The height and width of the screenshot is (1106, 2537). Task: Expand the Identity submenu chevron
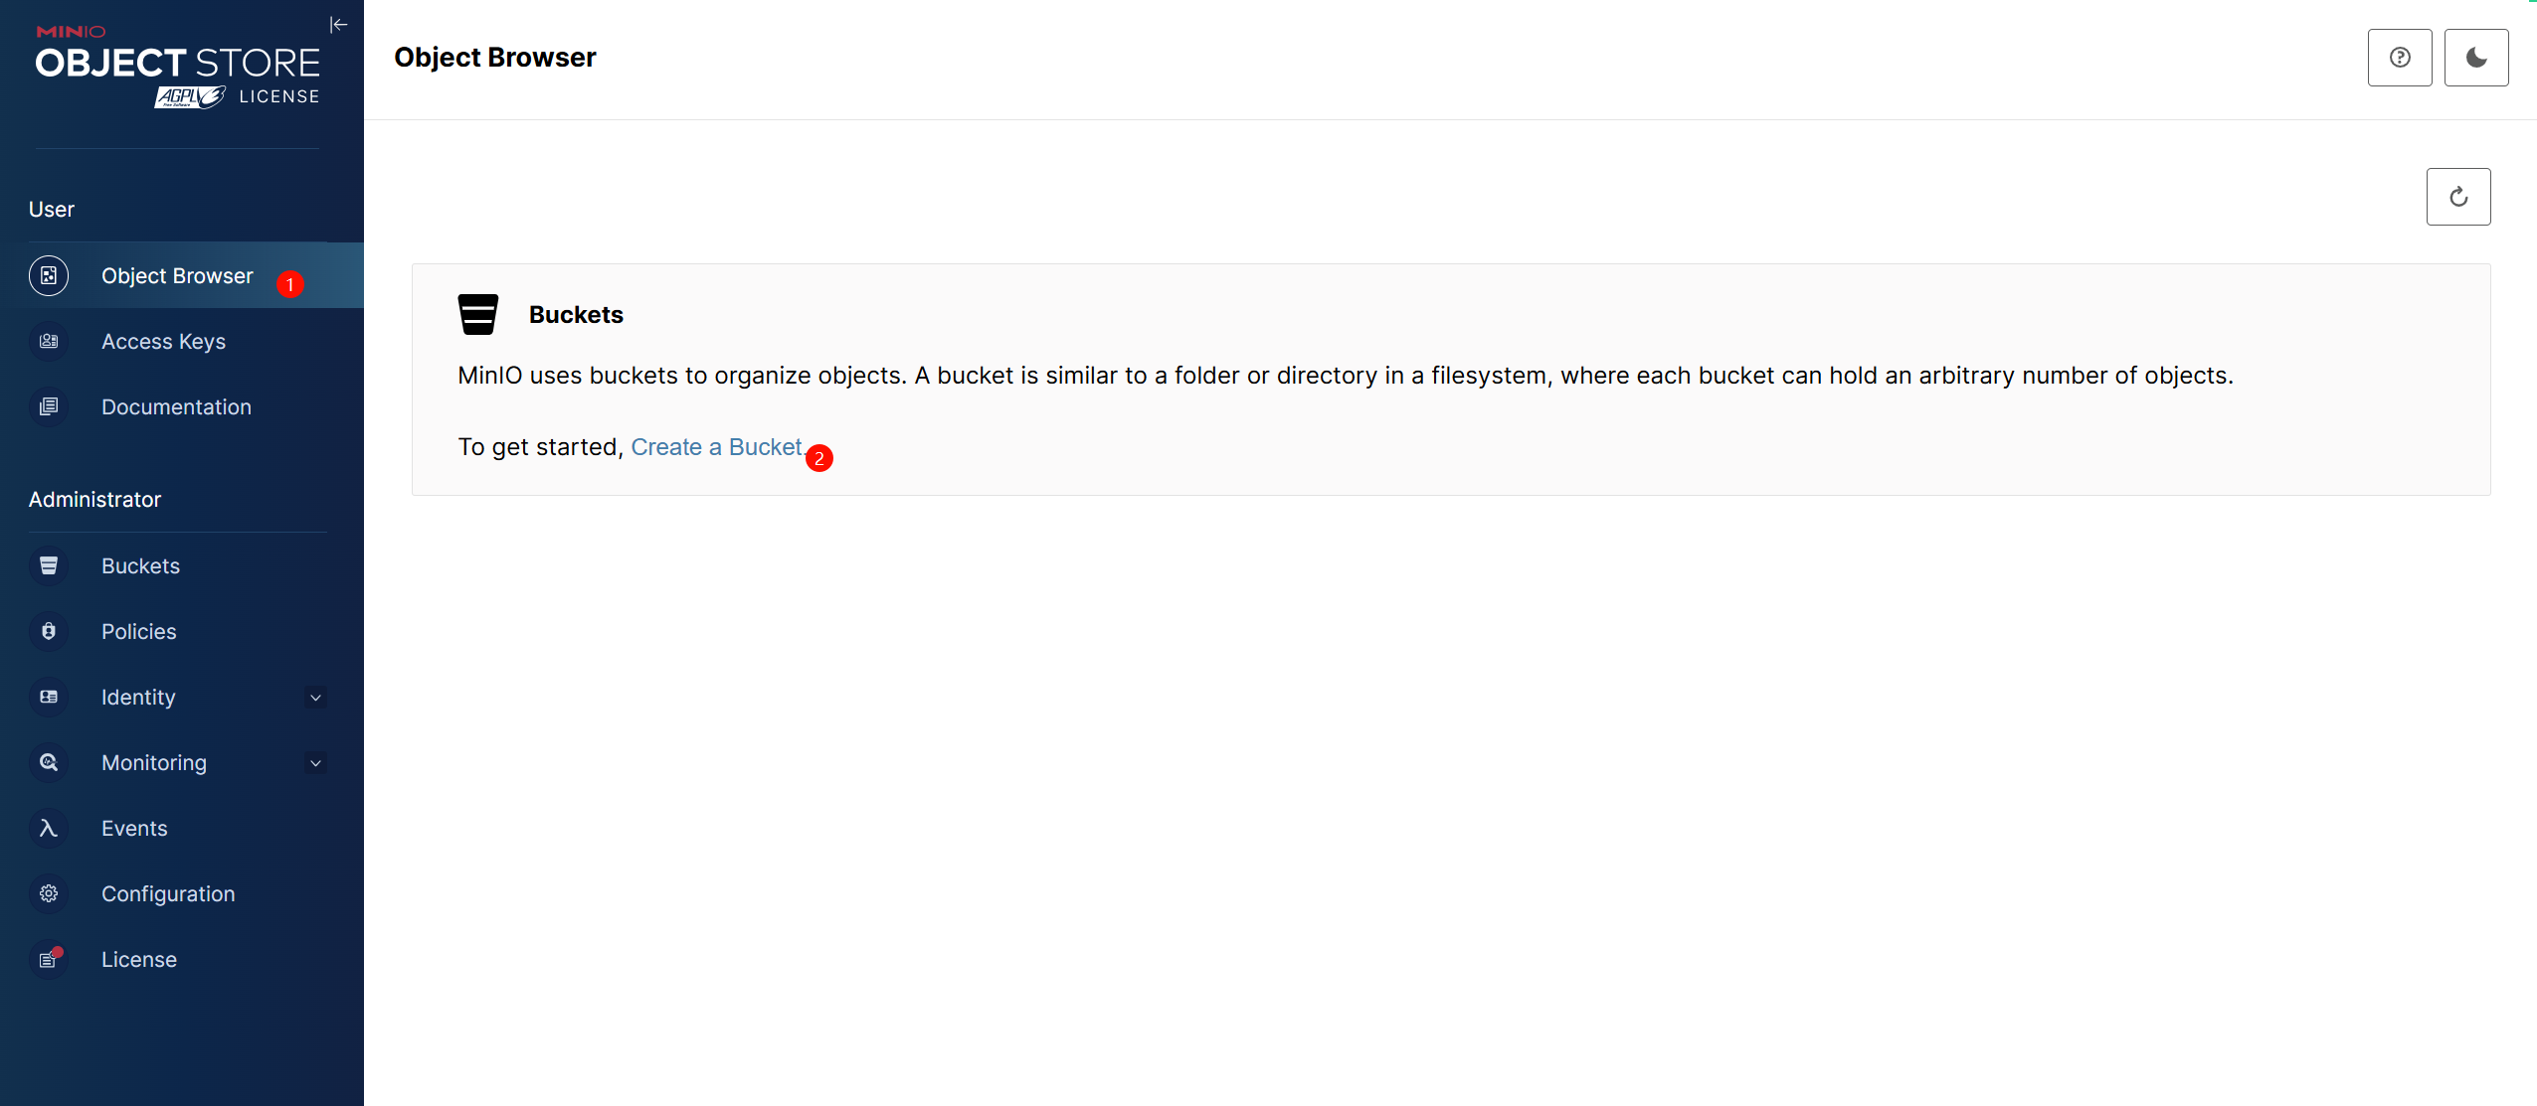pyautogui.click(x=315, y=698)
